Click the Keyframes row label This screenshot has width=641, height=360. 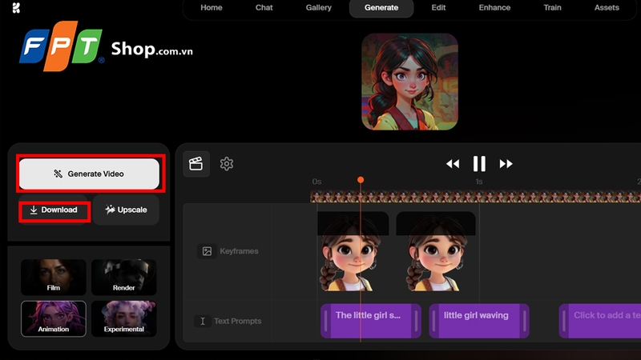[239, 251]
